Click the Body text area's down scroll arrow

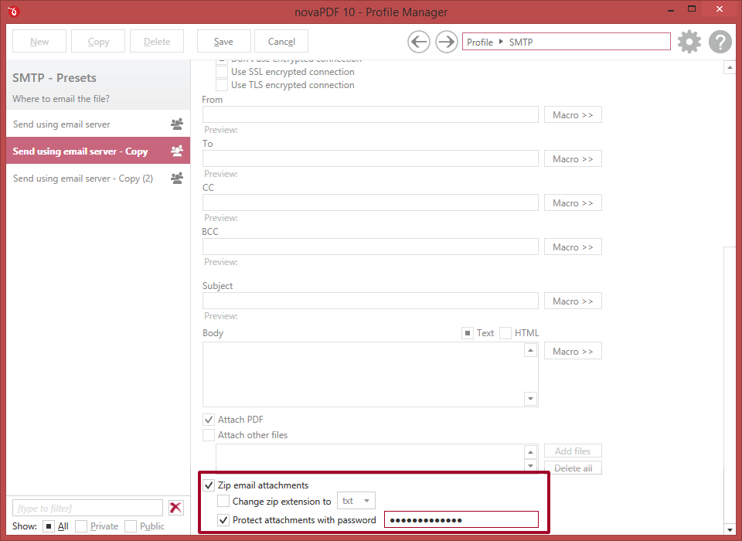(x=530, y=399)
